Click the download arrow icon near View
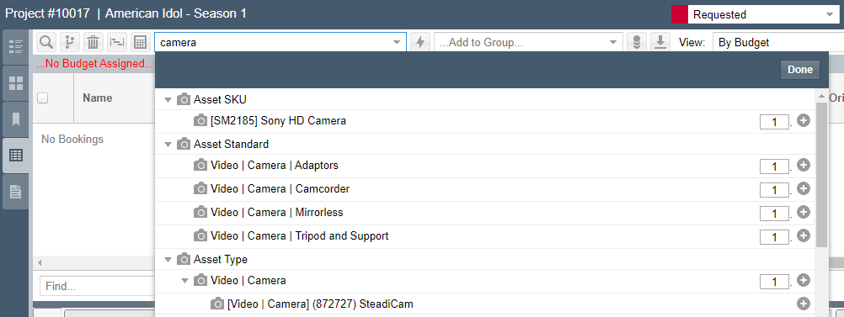 coord(660,42)
